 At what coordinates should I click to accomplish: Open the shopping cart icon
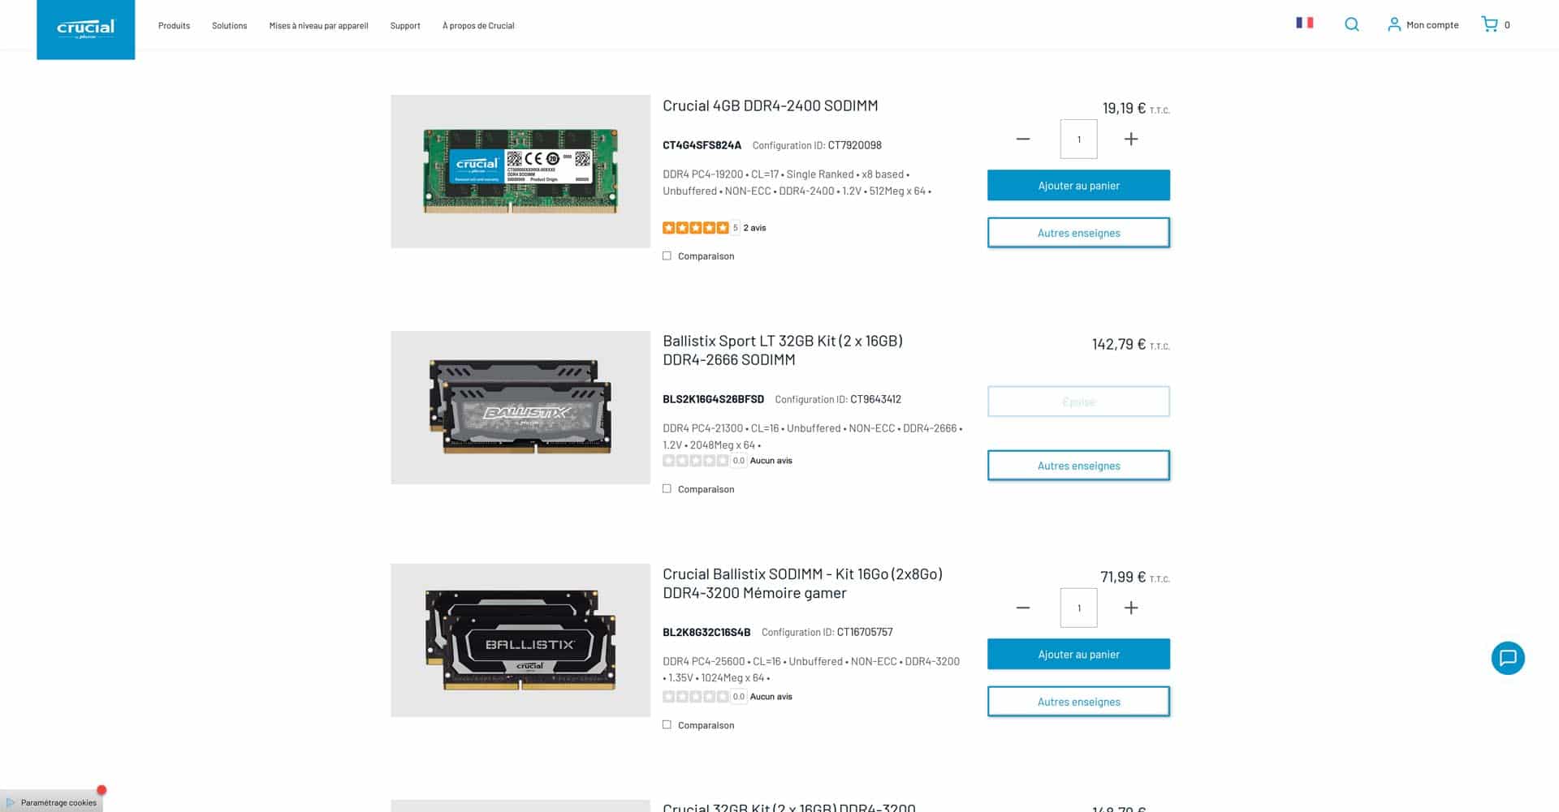click(x=1489, y=24)
